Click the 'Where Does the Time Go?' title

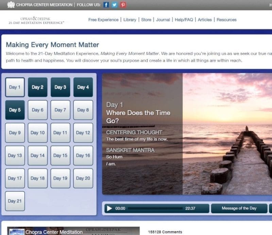click(x=138, y=116)
